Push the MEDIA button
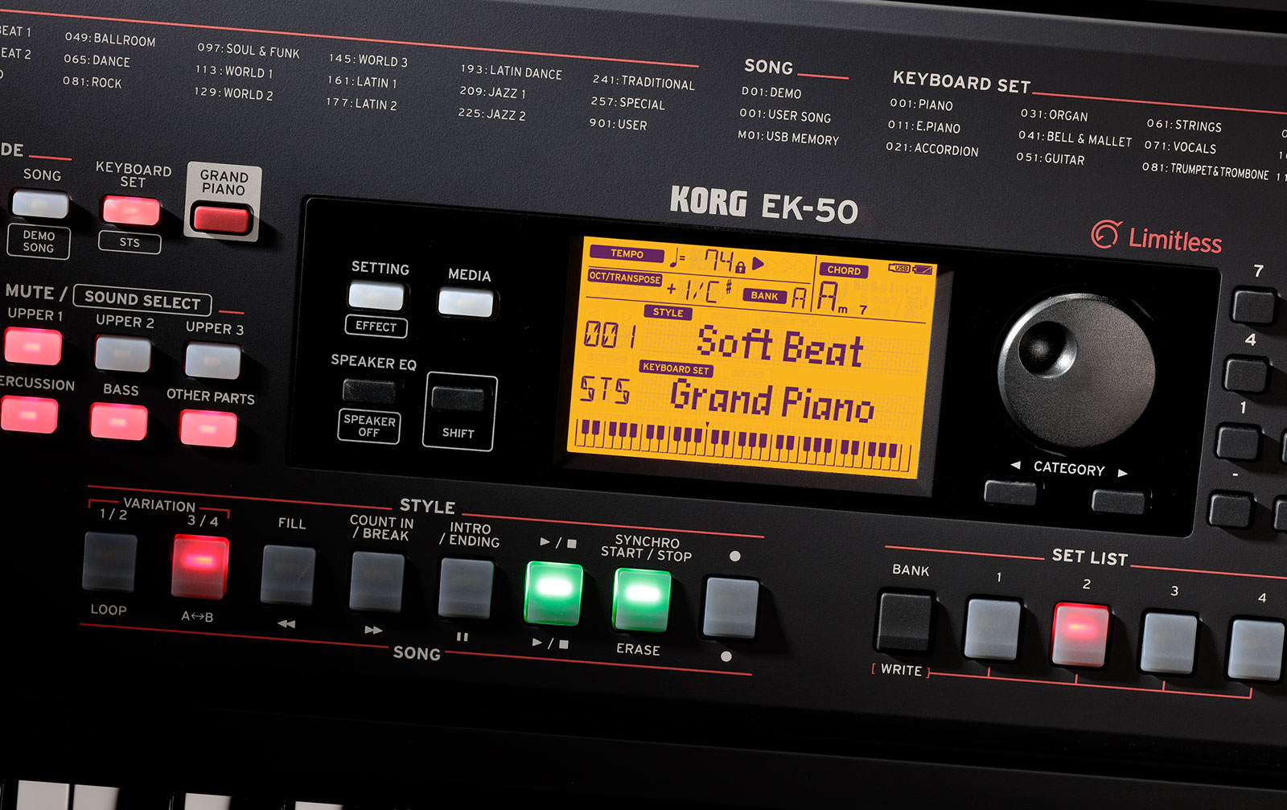The width and height of the screenshot is (1287, 810). coord(466,303)
